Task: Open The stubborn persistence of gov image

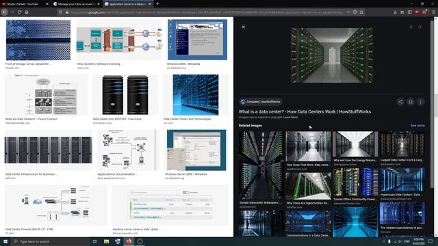Action: tap(402, 213)
